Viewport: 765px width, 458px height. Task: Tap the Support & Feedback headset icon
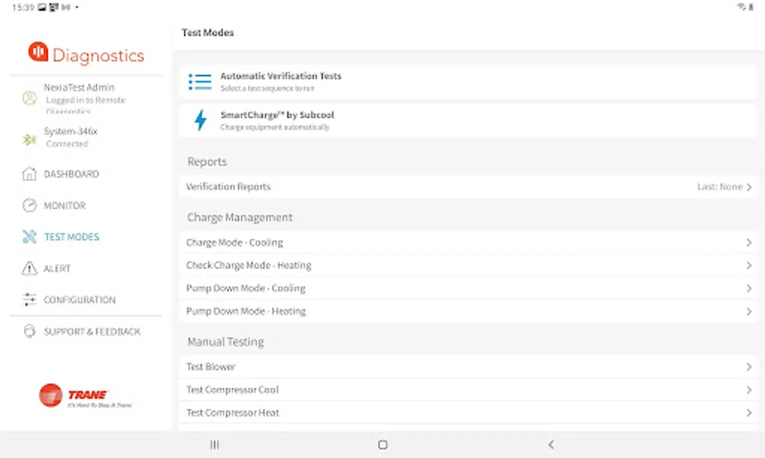(x=30, y=331)
